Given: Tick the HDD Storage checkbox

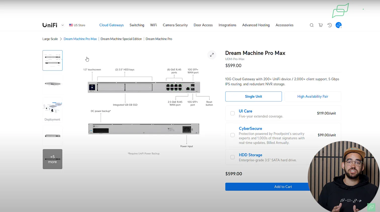Looking at the screenshot, I should pyautogui.click(x=232, y=157).
